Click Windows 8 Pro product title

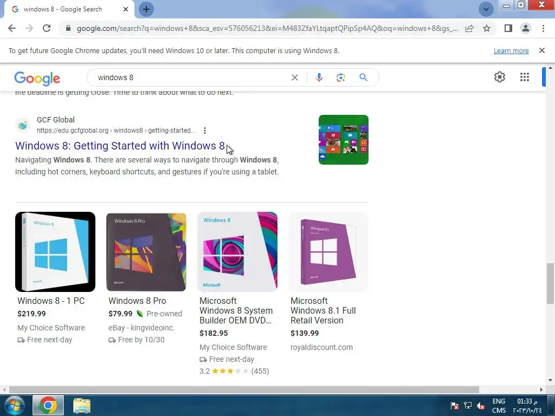pos(137,301)
